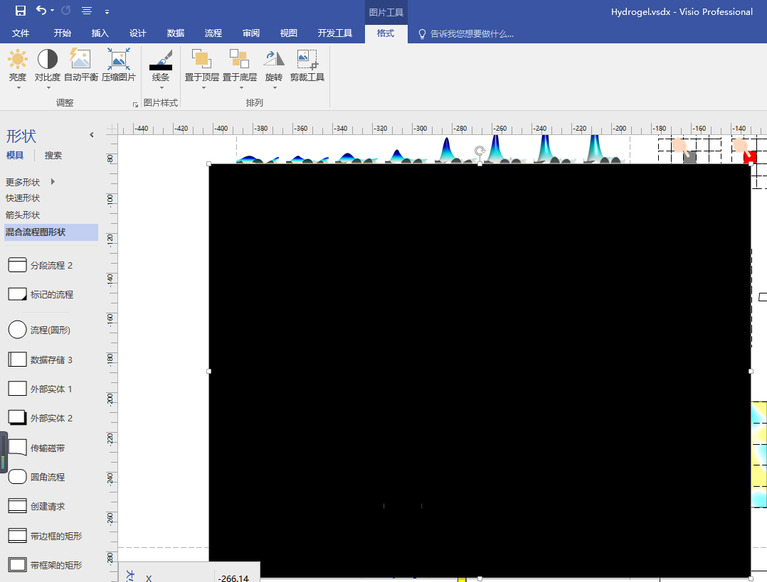This screenshot has width=767, height=582.
Task: Click the greyed Redo icon
Action: pos(66,10)
